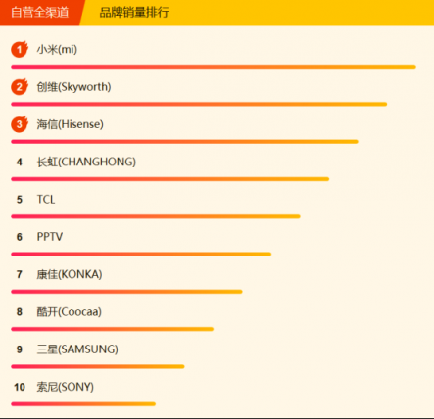Image resolution: width=434 pixels, height=419 pixels.
Task: Open the 索尼(SONY) brand entry
Action: tap(66, 387)
